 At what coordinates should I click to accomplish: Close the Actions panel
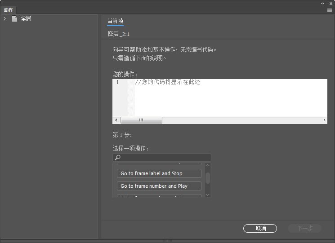coord(331,4)
